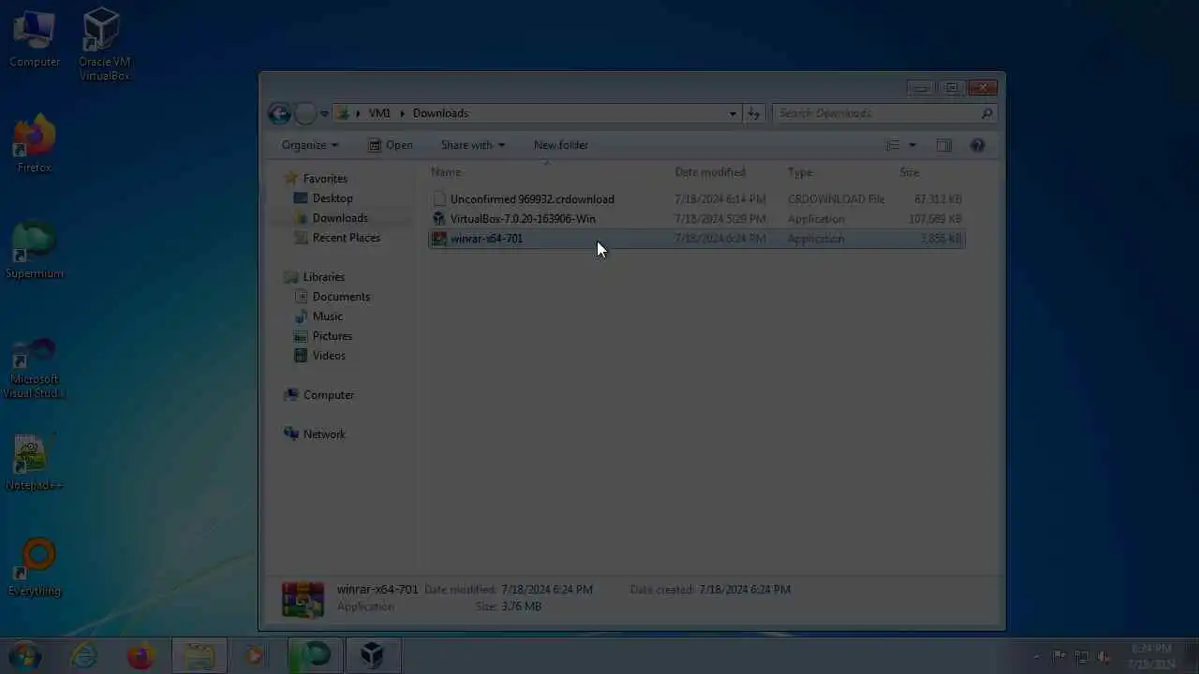Open Explorer help
The width and height of the screenshot is (1199, 674).
pos(978,145)
